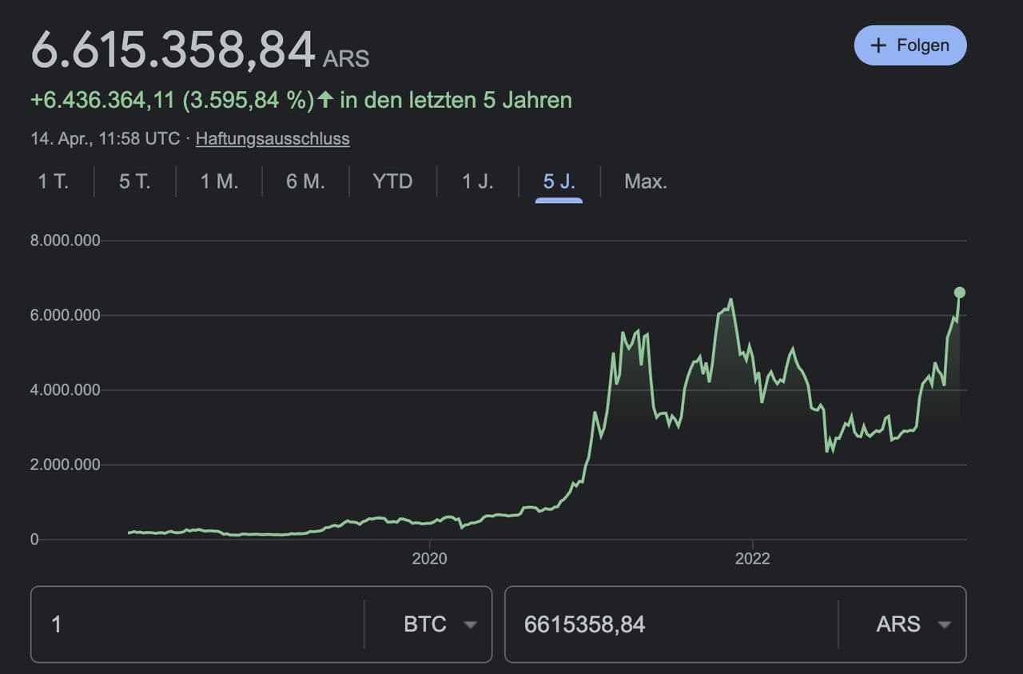Click the plus icon inside Folgen

878,46
